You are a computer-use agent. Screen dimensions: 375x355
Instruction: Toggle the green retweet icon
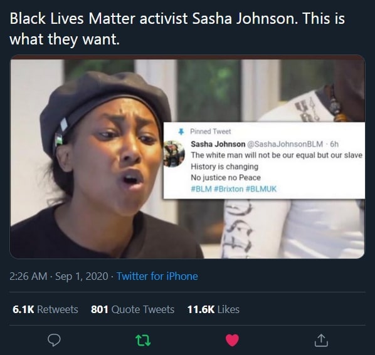[x=143, y=340]
